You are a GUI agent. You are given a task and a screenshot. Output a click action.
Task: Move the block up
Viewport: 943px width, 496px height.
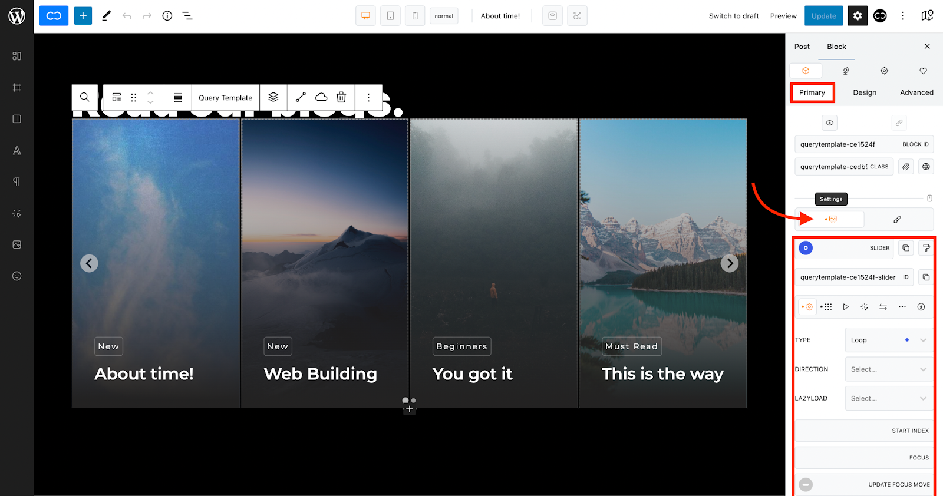150,93
